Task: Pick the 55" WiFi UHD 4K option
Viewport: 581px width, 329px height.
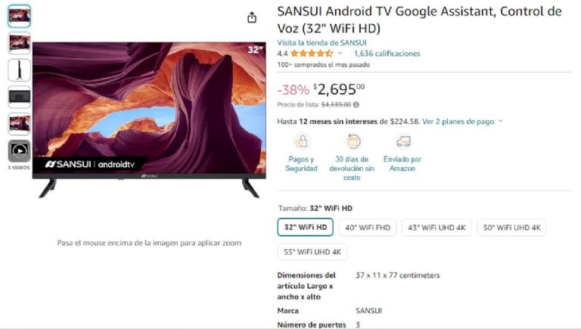Action: click(x=312, y=252)
